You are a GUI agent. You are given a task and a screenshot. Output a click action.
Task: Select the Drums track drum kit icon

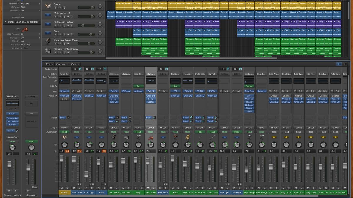(x=47, y=6)
